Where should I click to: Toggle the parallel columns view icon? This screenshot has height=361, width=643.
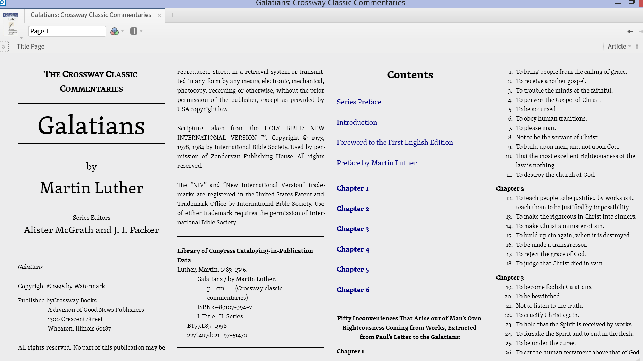(134, 31)
